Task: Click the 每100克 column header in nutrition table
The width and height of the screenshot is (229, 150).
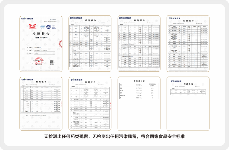Action: tap(139, 85)
